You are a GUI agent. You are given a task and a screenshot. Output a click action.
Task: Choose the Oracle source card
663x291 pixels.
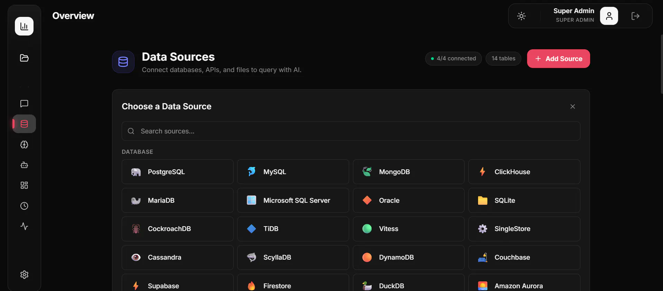click(409, 200)
